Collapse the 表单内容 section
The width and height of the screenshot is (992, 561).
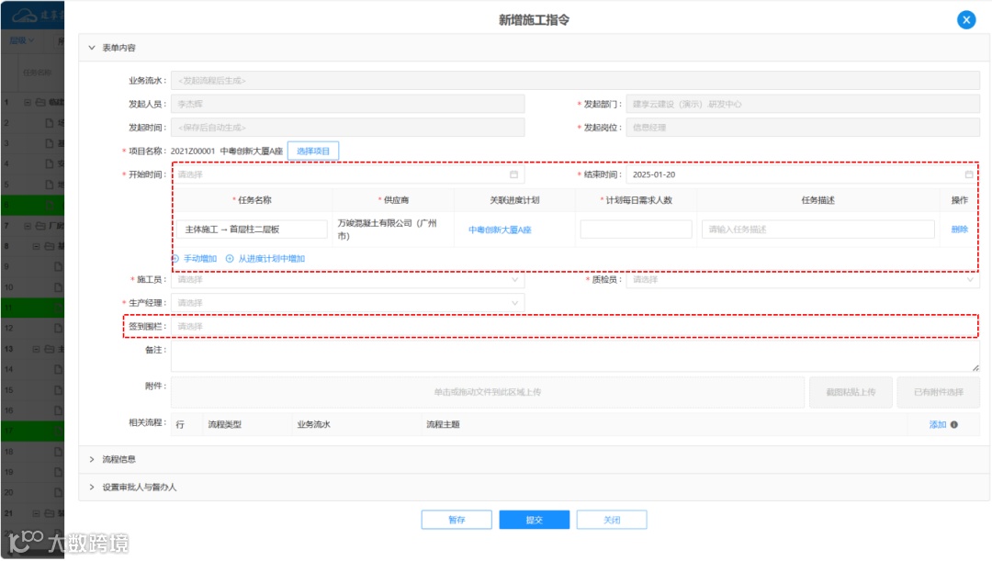(92, 48)
